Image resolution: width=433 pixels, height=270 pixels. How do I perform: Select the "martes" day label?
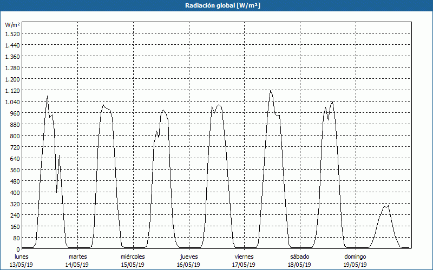77,256
